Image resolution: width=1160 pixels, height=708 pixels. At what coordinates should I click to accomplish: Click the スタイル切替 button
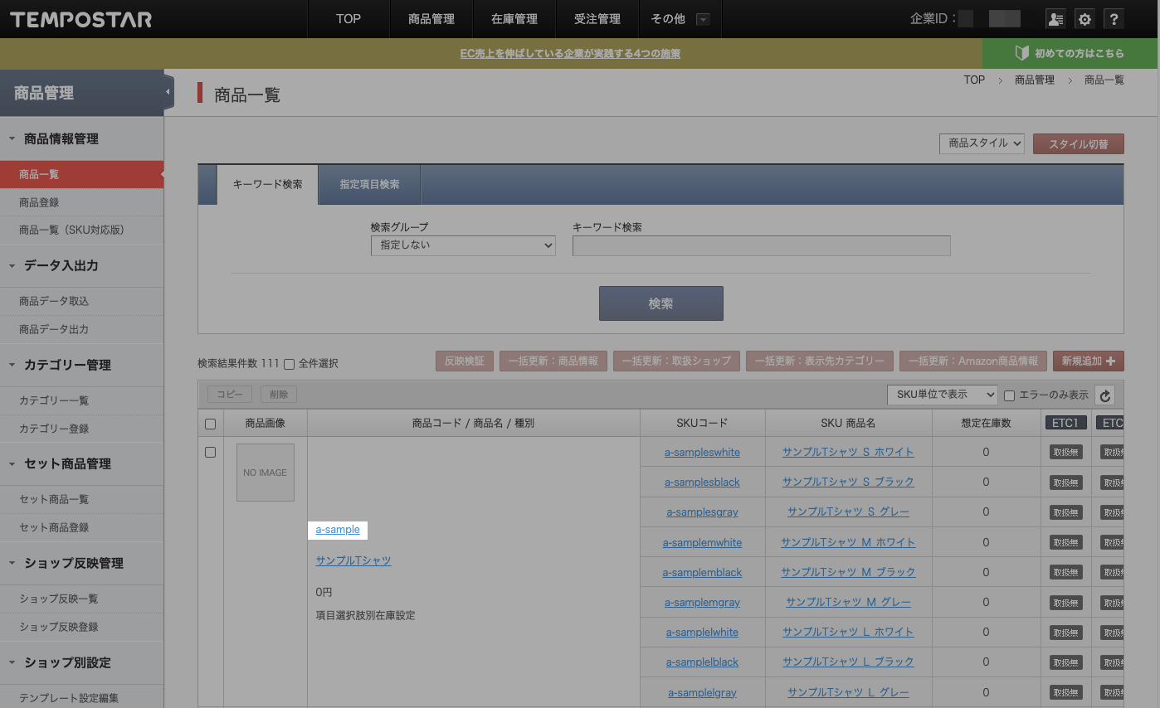pyautogui.click(x=1079, y=143)
